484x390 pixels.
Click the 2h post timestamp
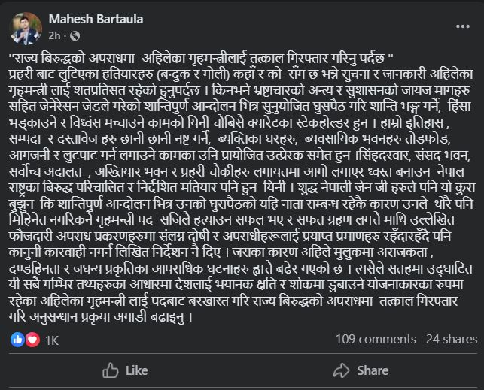point(53,35)
